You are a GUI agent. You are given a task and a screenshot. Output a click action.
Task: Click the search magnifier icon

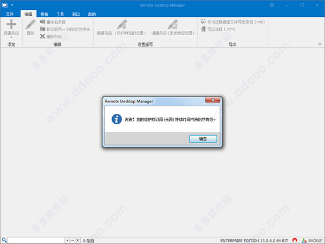click(4, 240)
